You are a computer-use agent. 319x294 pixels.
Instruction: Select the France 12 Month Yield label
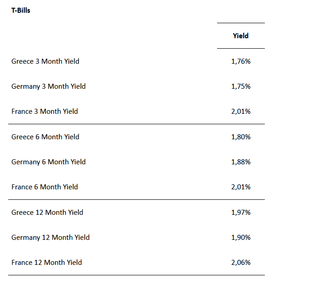(x=46, y=263)
